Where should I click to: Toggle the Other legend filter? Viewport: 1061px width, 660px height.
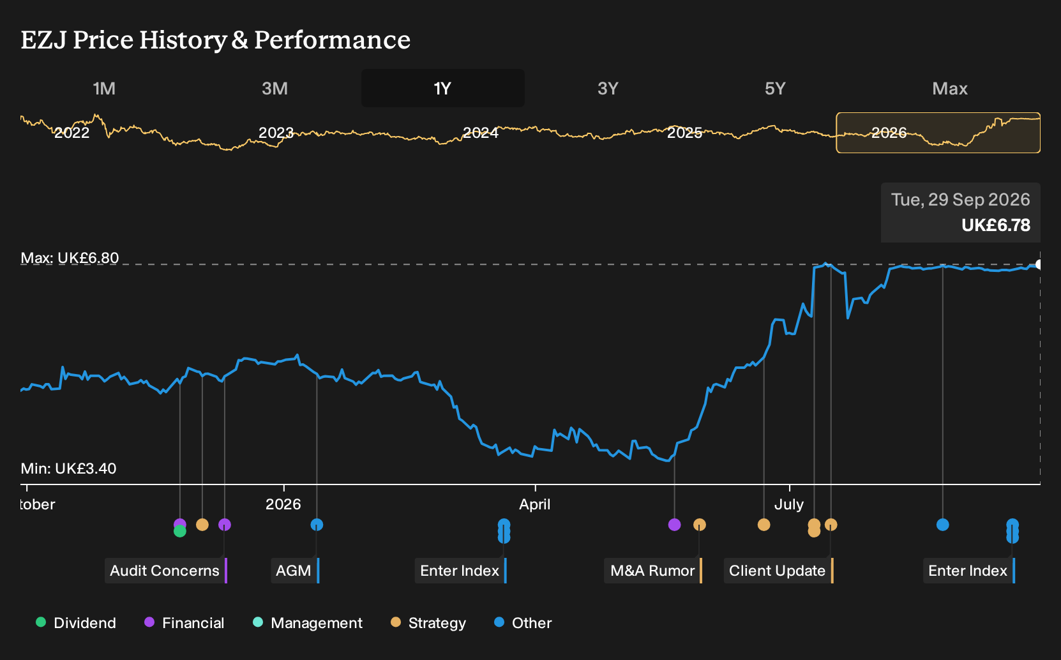point(523,623)
